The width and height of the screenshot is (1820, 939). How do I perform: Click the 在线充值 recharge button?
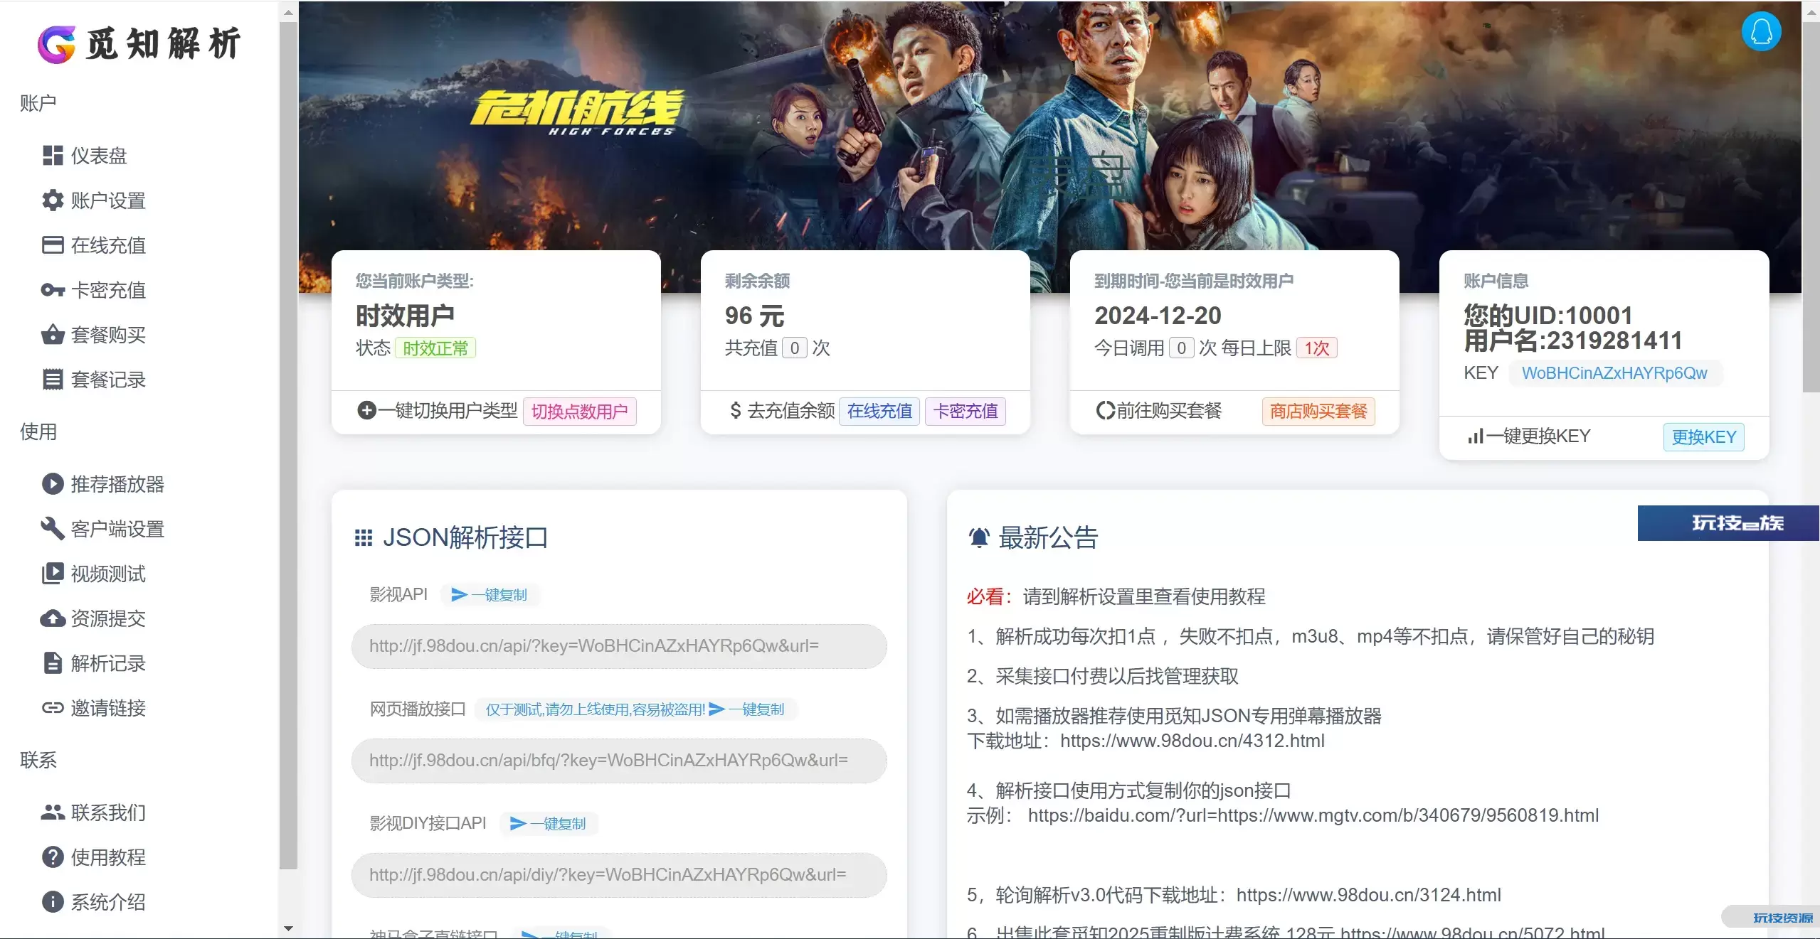[879, 412]
